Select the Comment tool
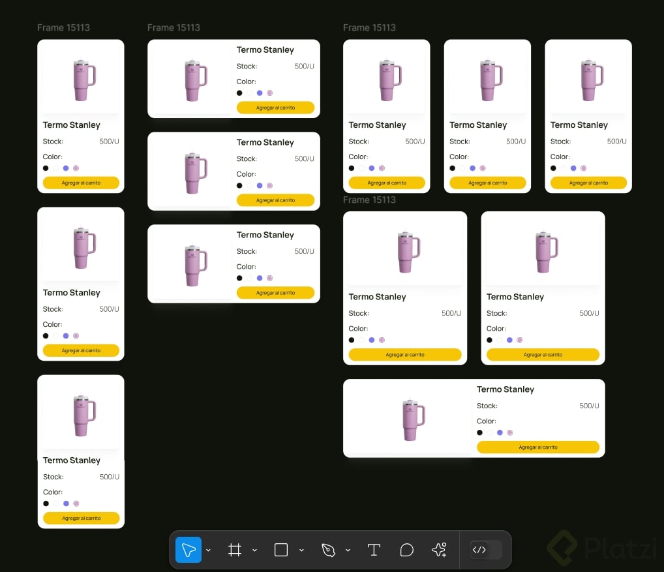This screenshot has height=572, width=664. pos(406,550)
